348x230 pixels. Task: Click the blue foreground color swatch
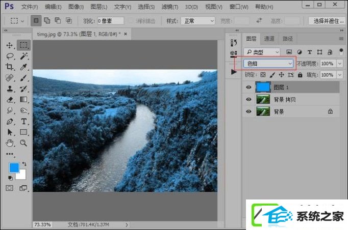click(14, 168)
